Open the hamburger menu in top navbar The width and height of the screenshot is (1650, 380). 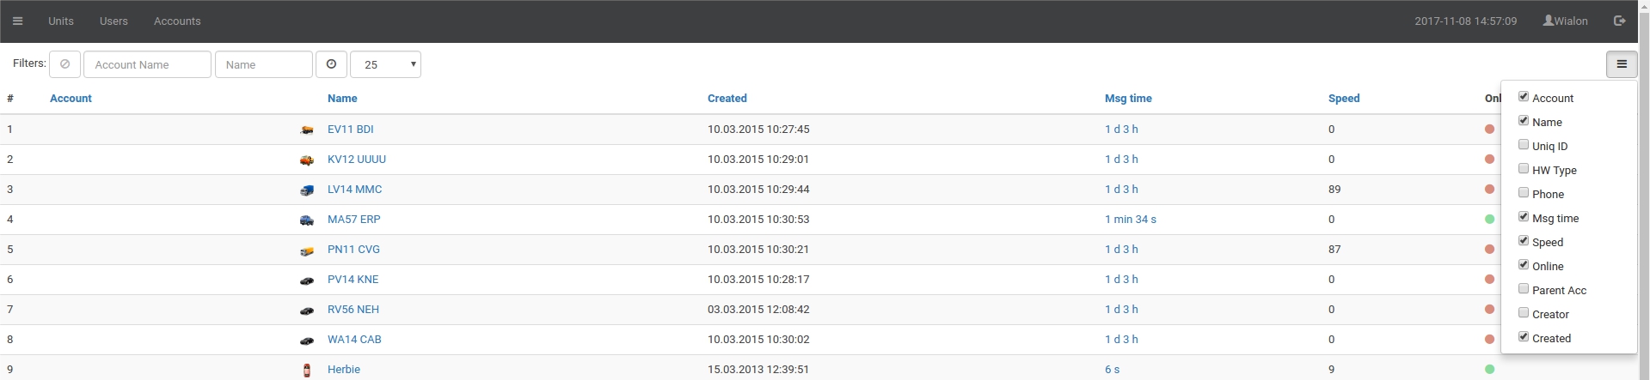pos(17,21)
